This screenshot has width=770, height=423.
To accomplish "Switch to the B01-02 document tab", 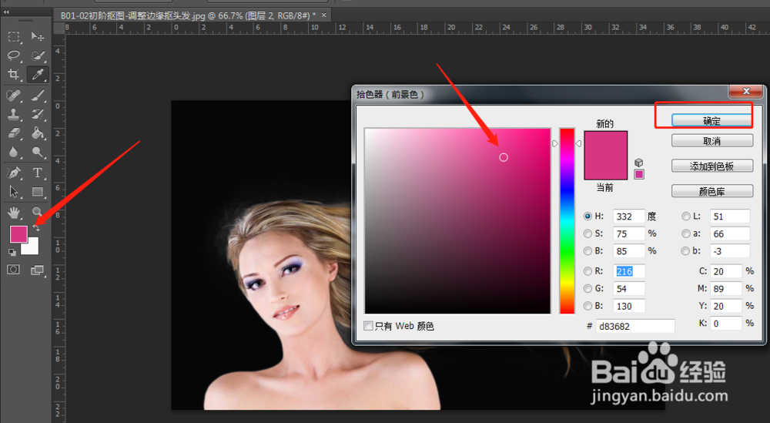I will coord(189,15).
